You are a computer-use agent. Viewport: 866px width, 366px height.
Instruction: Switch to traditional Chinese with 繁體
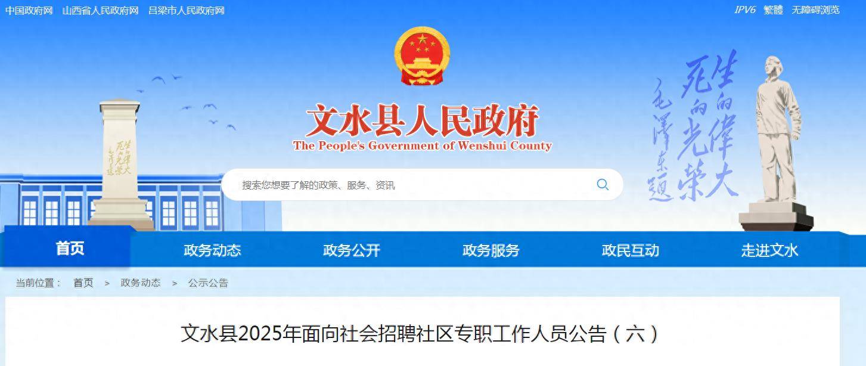(x=774, y=10)
